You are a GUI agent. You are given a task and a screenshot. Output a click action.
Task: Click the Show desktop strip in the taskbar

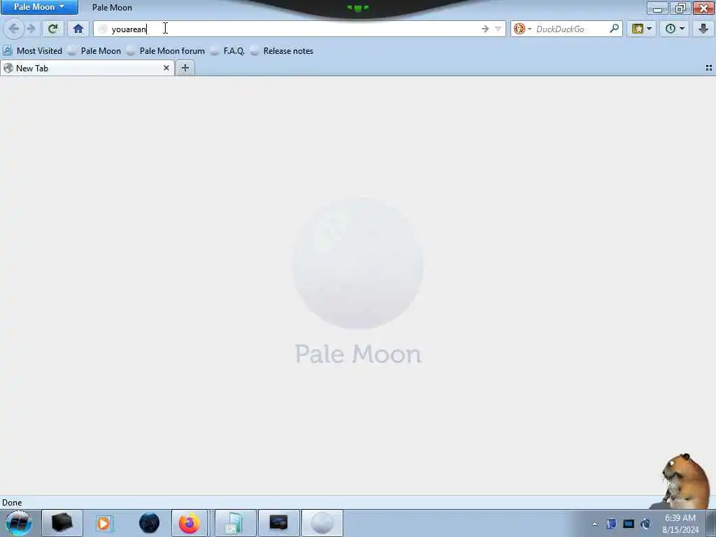tap(711, 523)
